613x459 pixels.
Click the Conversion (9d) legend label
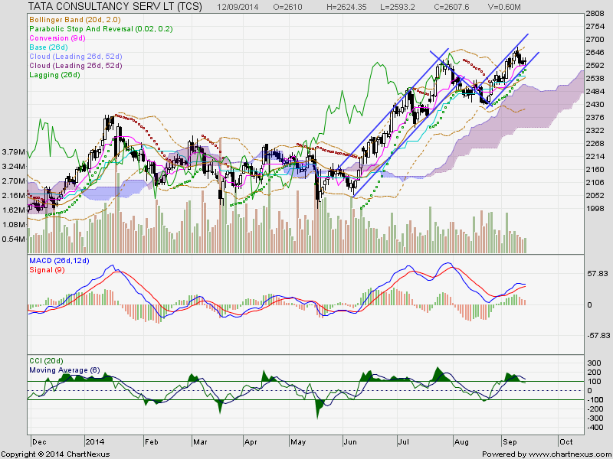click(x=57, y=37)
